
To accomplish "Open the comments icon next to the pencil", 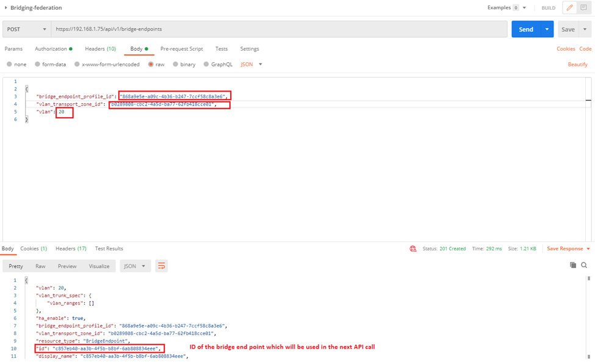I will tap(583, 8).
